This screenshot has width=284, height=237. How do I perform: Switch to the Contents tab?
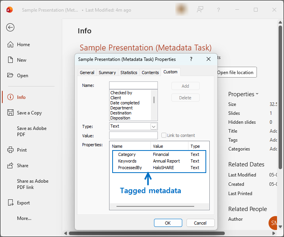(150, 73)
